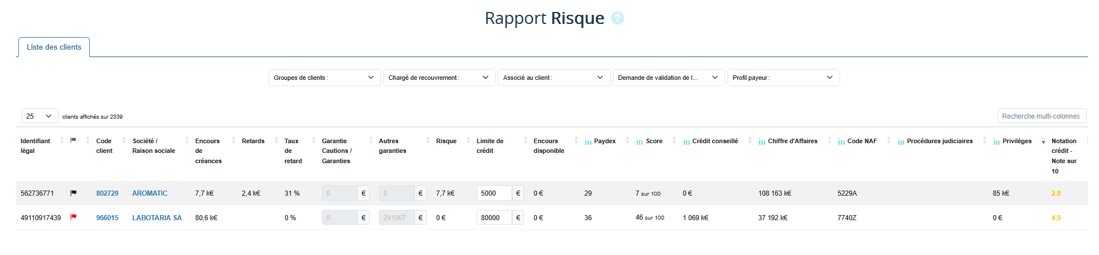Screen dimensions: 1099x255
Task: Click the provider icon beside Procédures judiciaires header
Action: tap(901, 141)
